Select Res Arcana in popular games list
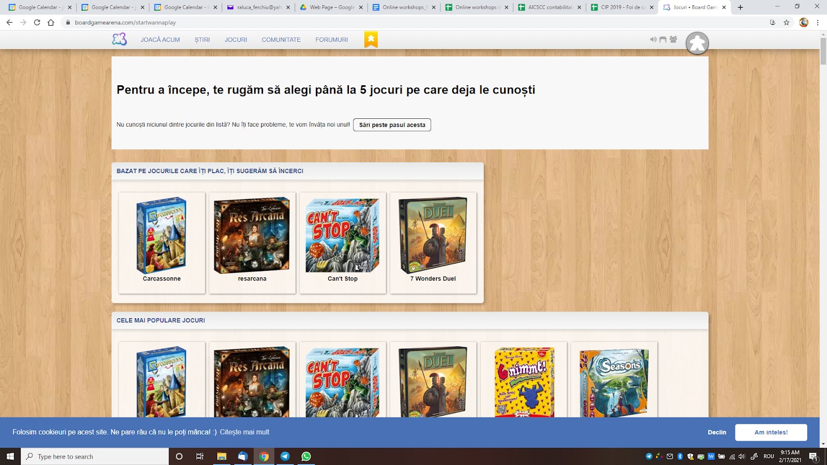Screen dimensions: 827x465 pyautogui.click(x=252, y=380)
